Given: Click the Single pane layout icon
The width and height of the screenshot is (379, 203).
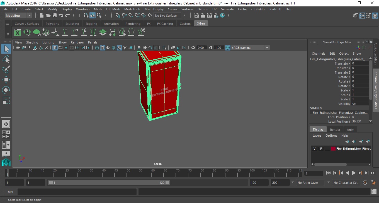Looking at the screenshot, I should (x=6, y=124).
